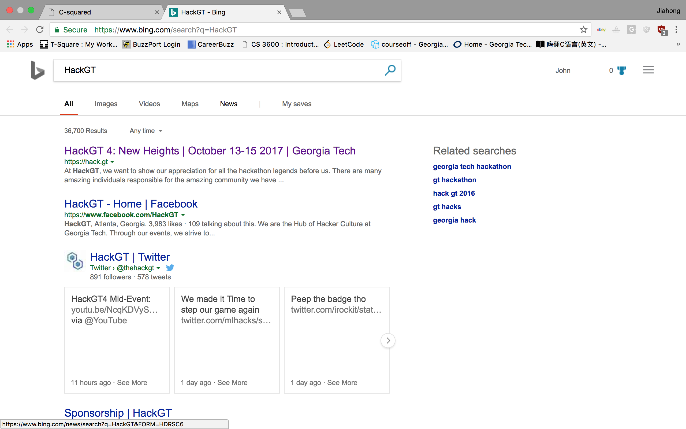Viewport: 686px width, 429px height.
Task: Bookmark this page with the star icon
Action: pyautogui.click(x=583, y=30)
